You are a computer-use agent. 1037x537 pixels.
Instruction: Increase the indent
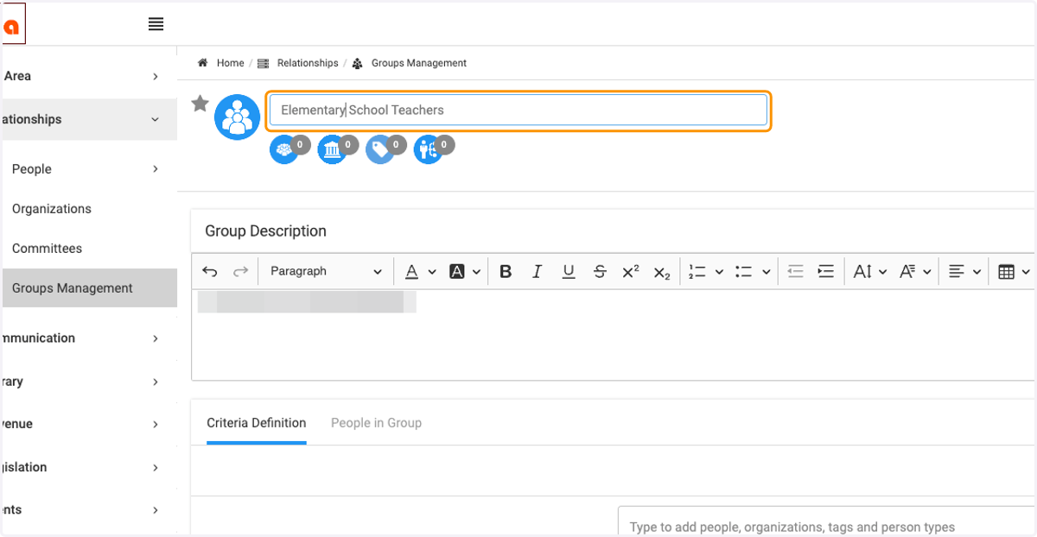826,271
